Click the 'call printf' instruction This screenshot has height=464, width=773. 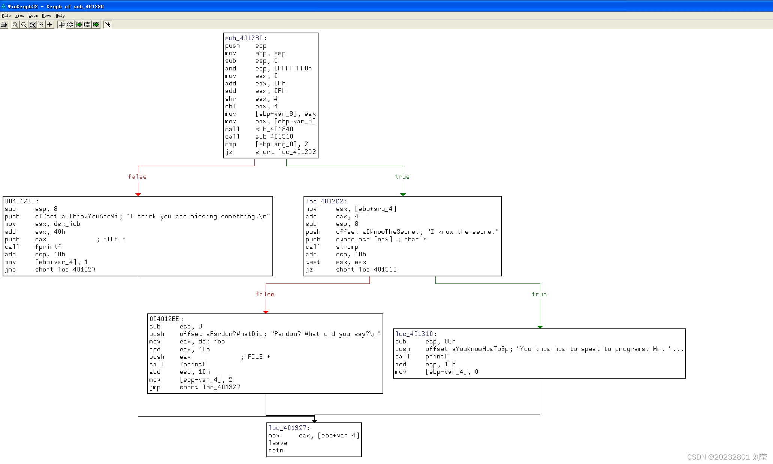pos(421,357)
